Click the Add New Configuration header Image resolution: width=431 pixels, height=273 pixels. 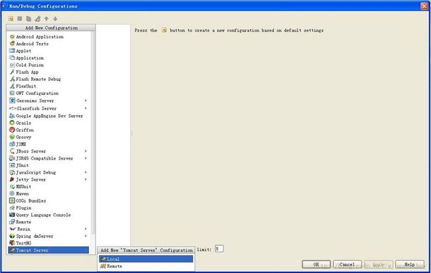(51, 28)
